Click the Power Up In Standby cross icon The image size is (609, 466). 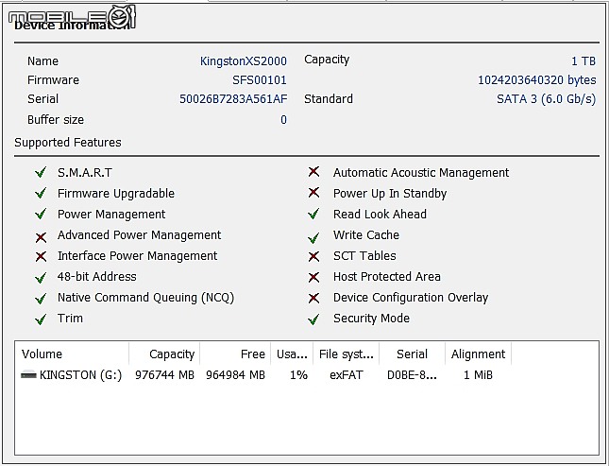[x=313, y=192]
